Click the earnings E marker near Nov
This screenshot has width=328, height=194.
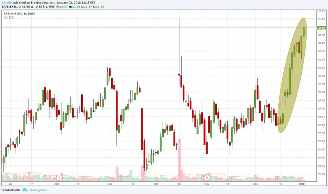pyautogui.click(x=207, y=178)
